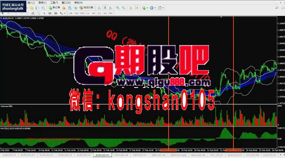The height and width of the screenshot is (158, 285).
Task: Switch to the USDCAD,H4 chart tab
Action: click(x=121, y=155)
